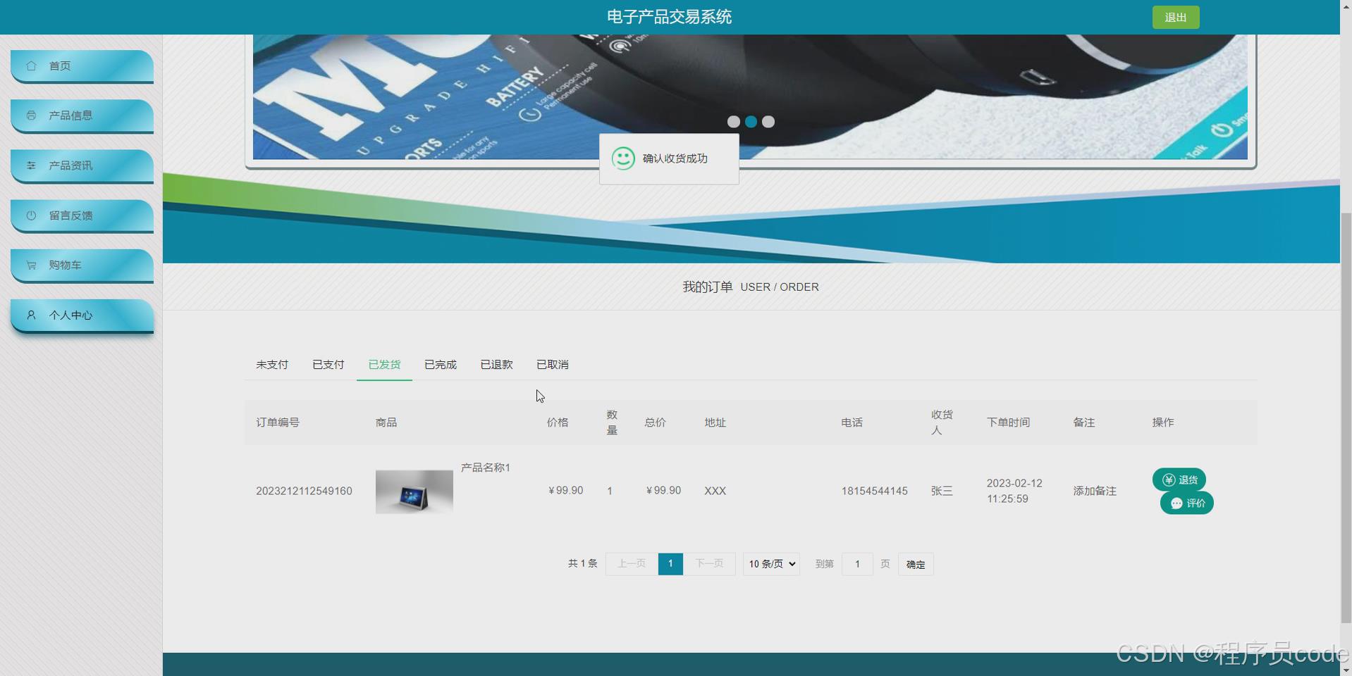Screen dimensions: 1352x676
Task: Open the 10条/页 page size dropdown
Action: click(x=770, y=563)
